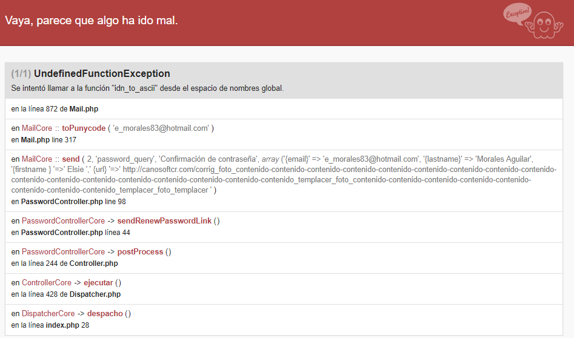This screenshot has width=574, height=338.
Task: Click the 'Exception!' speech bubble
Action: click(x=516, y=15)
